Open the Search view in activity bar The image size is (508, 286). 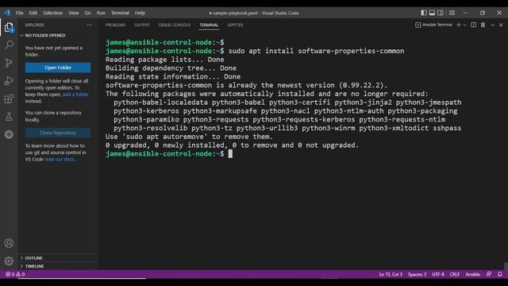[9, 44]
